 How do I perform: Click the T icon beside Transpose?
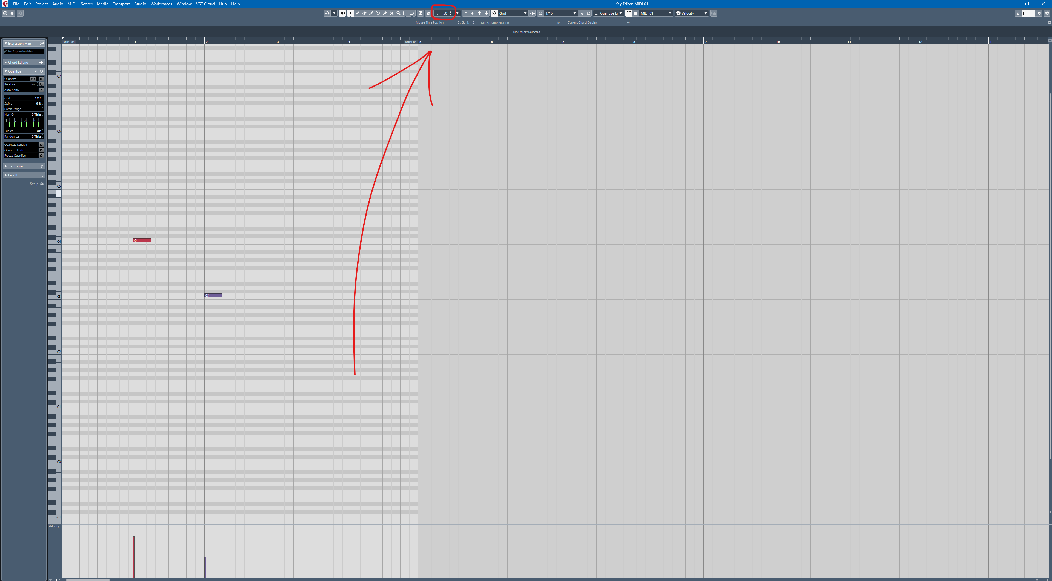[41, 166]
